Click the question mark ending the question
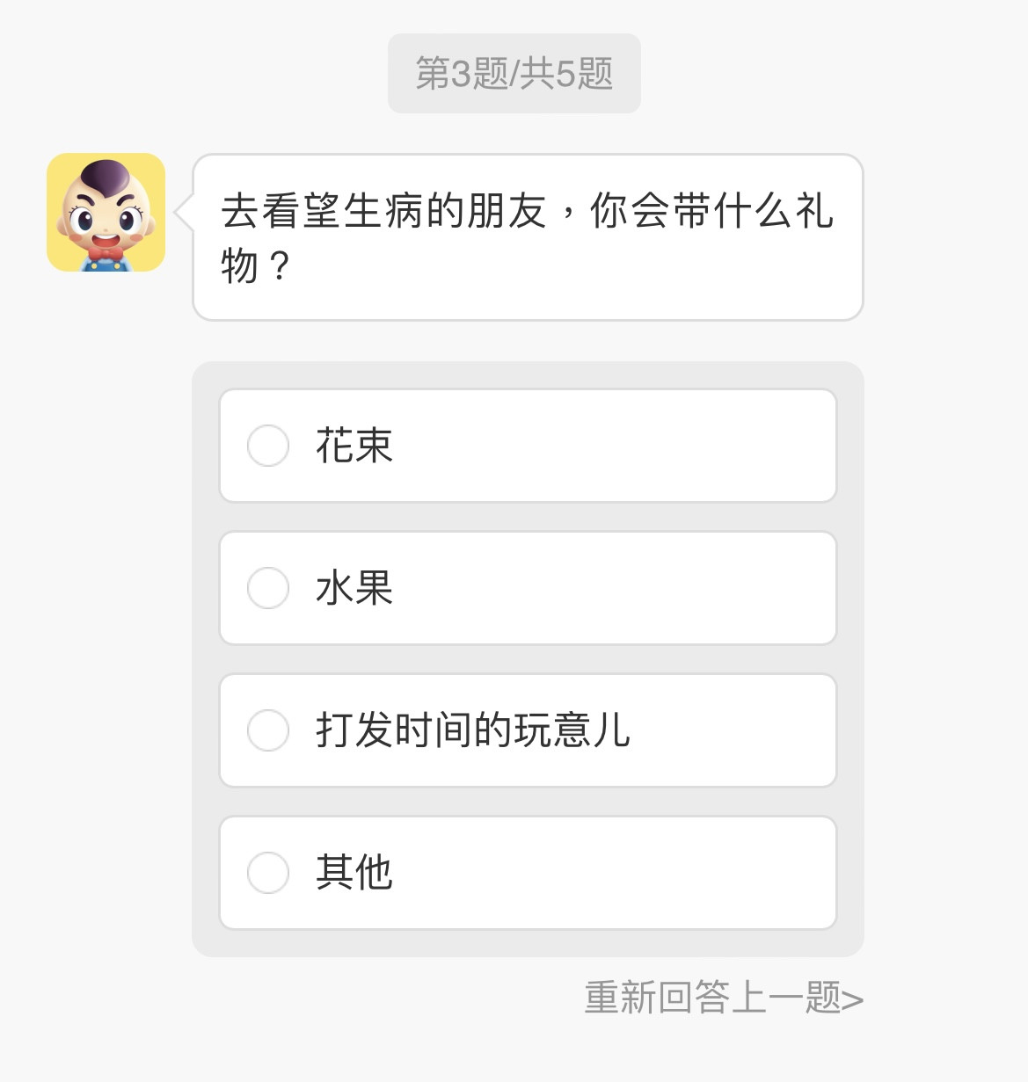The width and height of the screenshot is (1028, 1082). click(x=280, y=265)
